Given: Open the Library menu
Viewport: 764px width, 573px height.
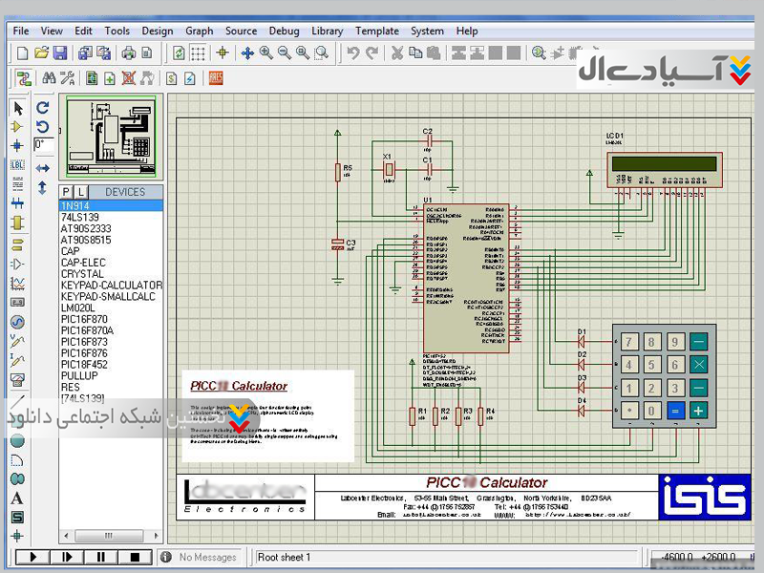Looking at the screenshot, I should (x=327, y=31).
